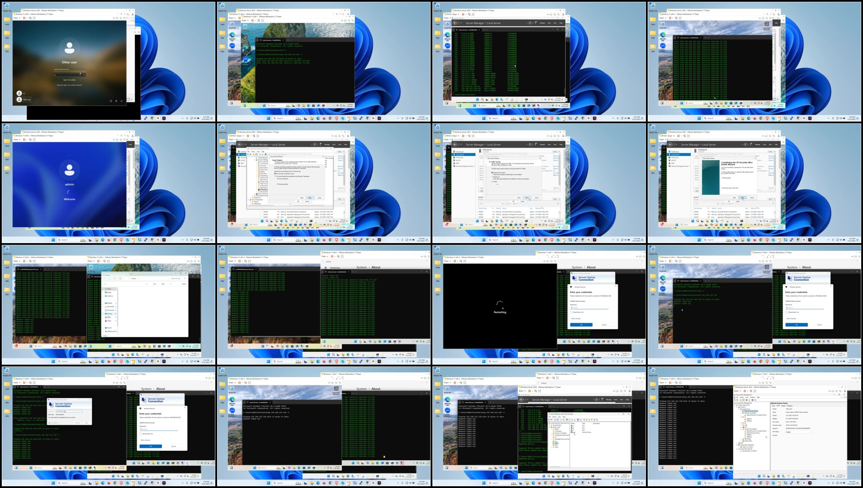The image size is (863, 488).
Task: Open terminal tab dropdown arrow in 4:26 PM ping frame
Action: [292, 40]
